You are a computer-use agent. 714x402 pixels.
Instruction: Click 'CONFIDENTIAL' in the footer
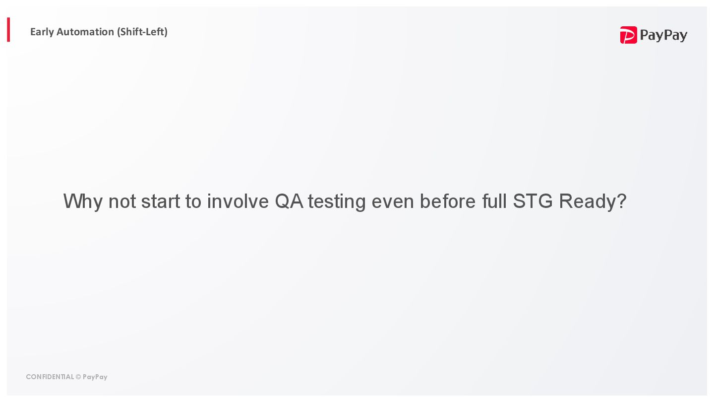click(x=50, y=377)
